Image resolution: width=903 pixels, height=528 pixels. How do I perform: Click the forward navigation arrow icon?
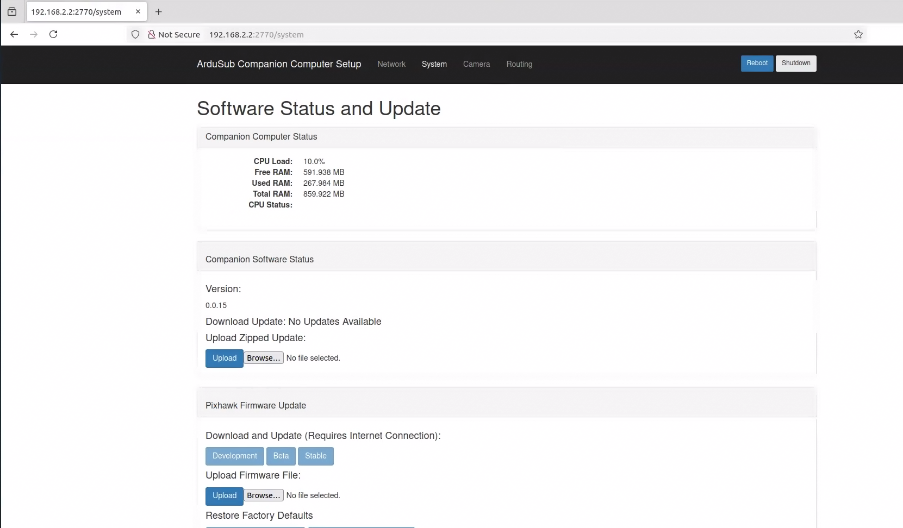[x=34, y=34]
